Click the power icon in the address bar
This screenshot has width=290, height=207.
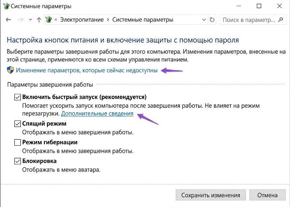[x=49, y=20]
